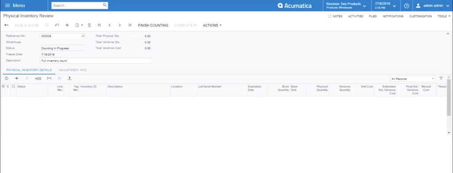Go to next record arrow

coord(119,25)
